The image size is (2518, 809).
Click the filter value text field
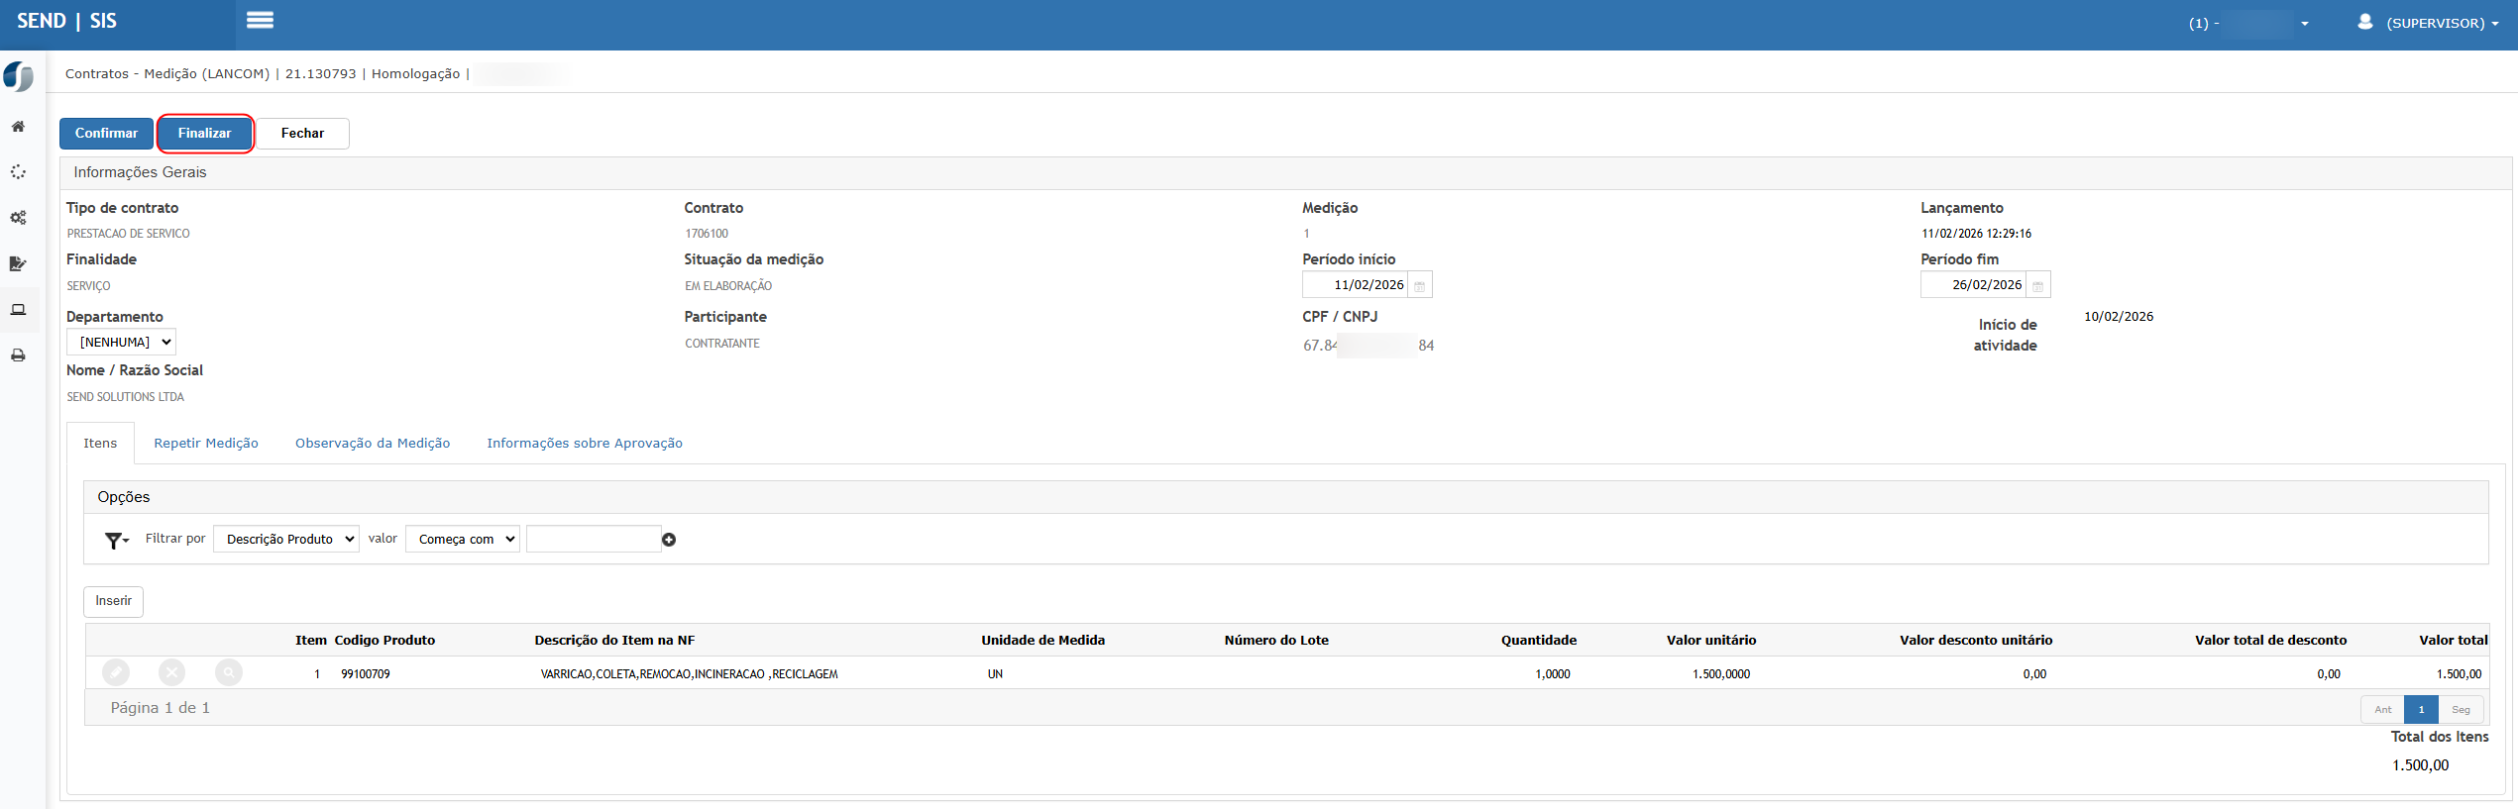tap(593, 540)
